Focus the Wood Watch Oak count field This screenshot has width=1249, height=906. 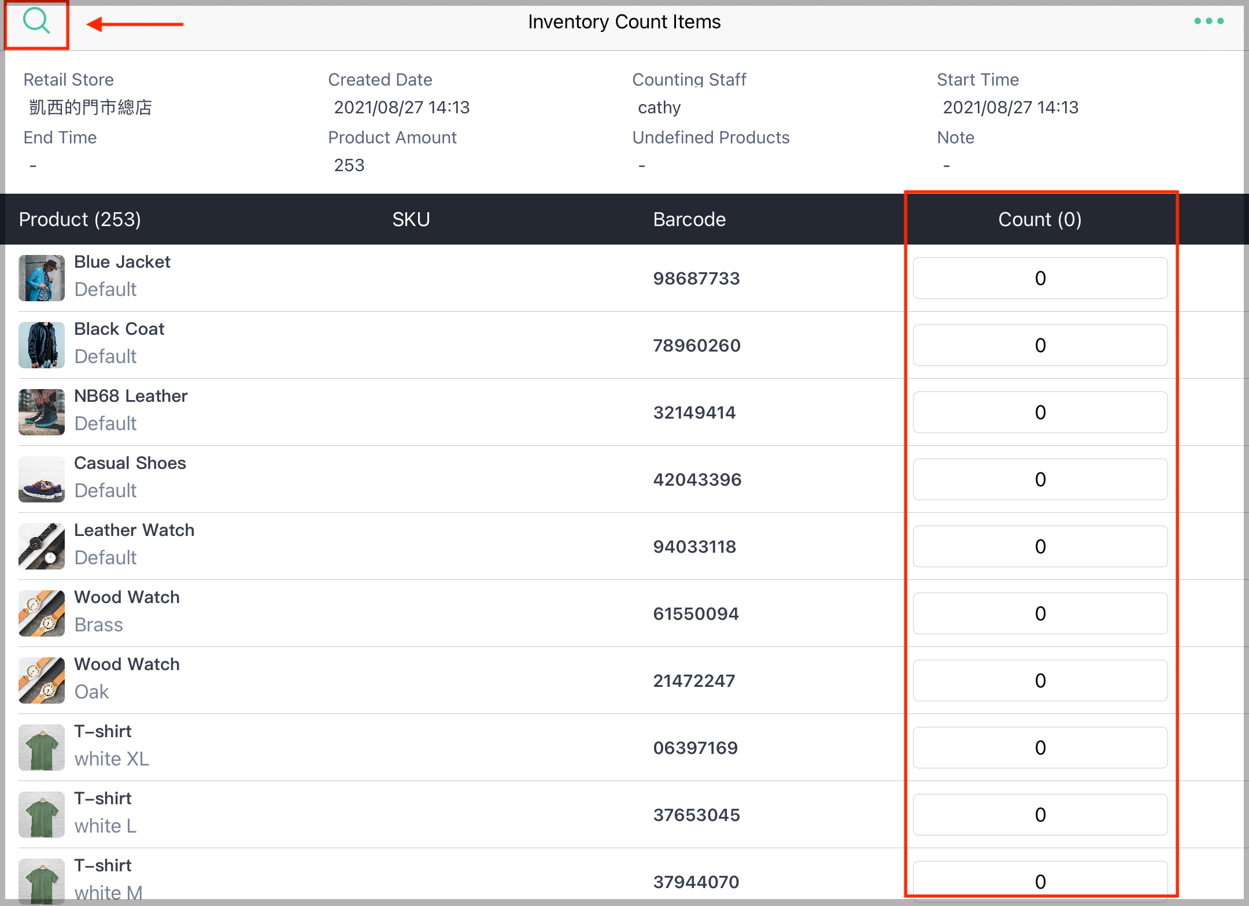pos(1040,681)
